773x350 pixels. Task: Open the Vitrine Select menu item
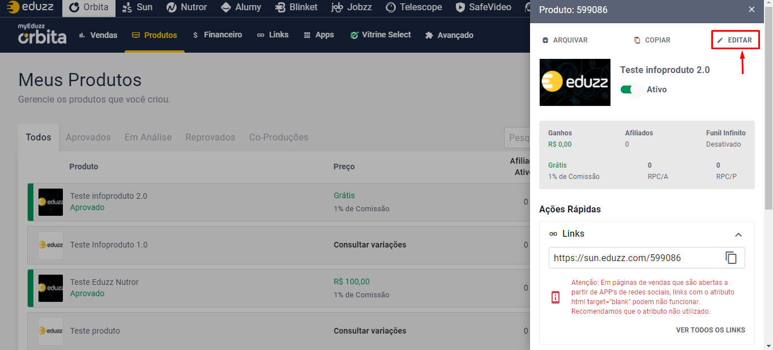[x=380, y=35]
